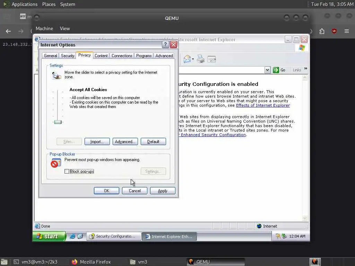Click the IE page scrollbar up arrow
The height and width of the screenshot is (266, 355).
point(305,78)
